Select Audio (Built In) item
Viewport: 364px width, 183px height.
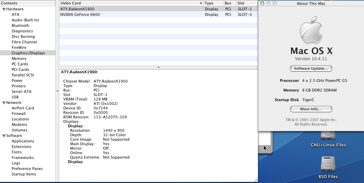(x=25, y=20)
